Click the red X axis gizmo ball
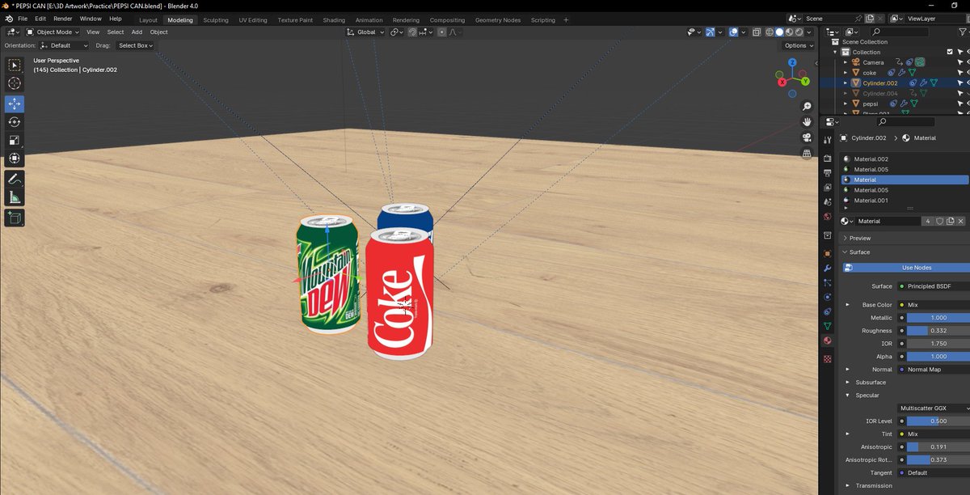This screenshot has width=970, height=495. tap(781, 82)
